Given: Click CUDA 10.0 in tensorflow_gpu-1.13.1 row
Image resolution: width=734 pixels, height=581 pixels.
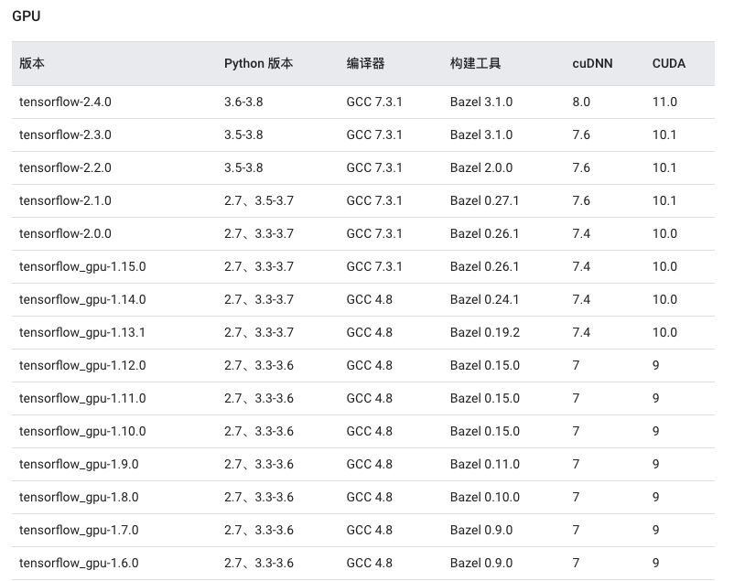Looking at the screenshot, I should [x=664, y=332].
